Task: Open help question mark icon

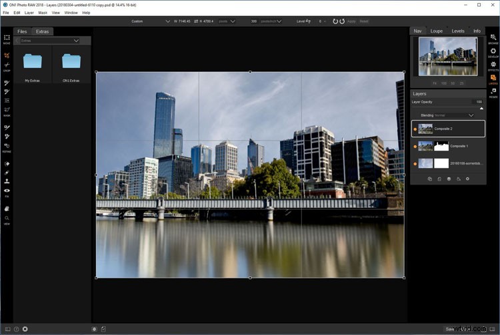Action: pos(16,329)
